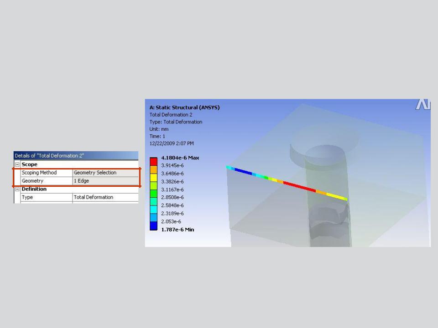Click the 1.787e-6 Min legend value

click(x=177, y=230)
